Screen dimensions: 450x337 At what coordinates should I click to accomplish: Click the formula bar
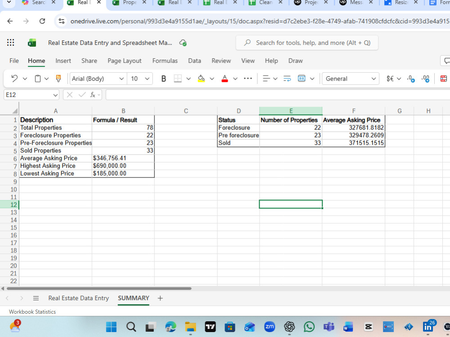click(x=278, y=95)
